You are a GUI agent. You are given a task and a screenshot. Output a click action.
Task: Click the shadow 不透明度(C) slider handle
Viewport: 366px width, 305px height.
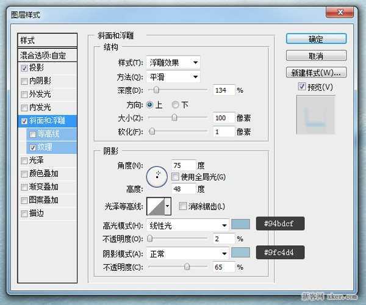point(187,267)
